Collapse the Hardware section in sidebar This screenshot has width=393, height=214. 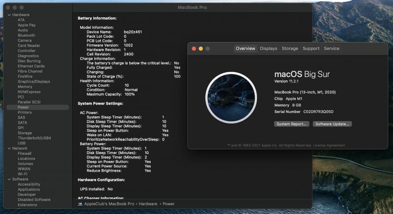click(x=9, y=15)
